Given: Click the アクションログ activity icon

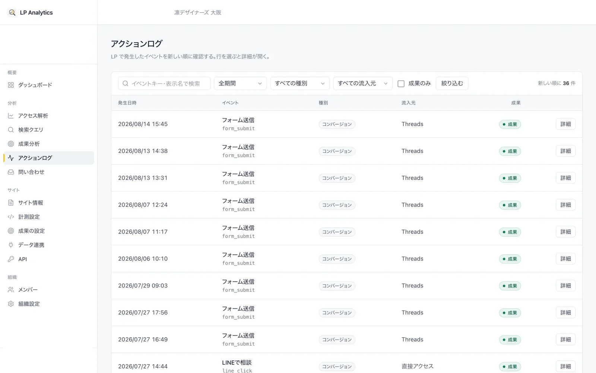Looking at the screenshot, I should click(x=11, y=158).
